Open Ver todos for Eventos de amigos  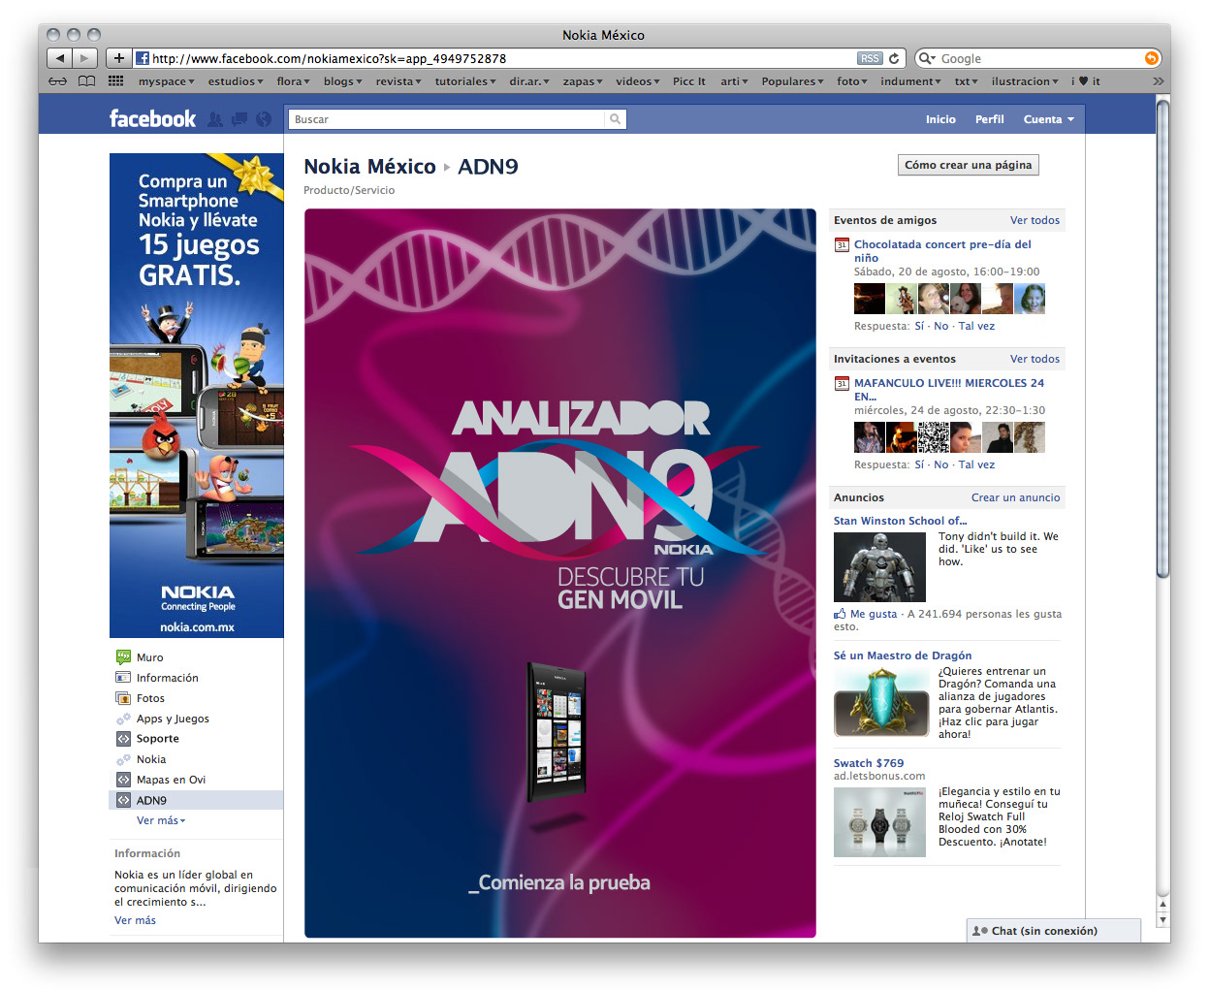pos(1035,220)
